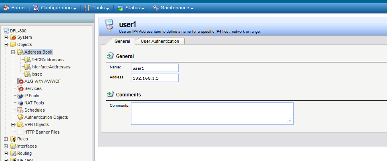This screenshot has height=168, width=387.
Task: Click the Name input field
Action: click(155, 68)
